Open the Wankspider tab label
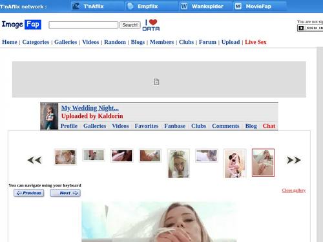This screenshot has width=323, height=242. 207,6
